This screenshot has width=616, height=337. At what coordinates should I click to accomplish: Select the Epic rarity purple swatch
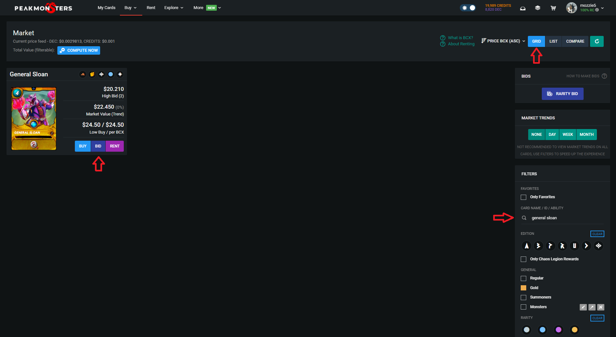pos(558,330)
